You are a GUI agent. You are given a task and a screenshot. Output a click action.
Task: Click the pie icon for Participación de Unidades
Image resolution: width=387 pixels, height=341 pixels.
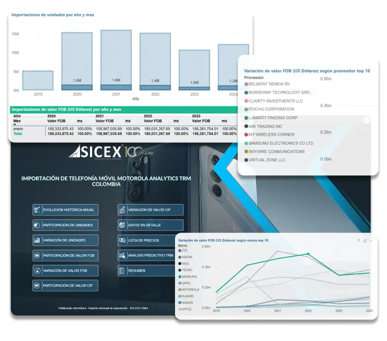[37, 225]
